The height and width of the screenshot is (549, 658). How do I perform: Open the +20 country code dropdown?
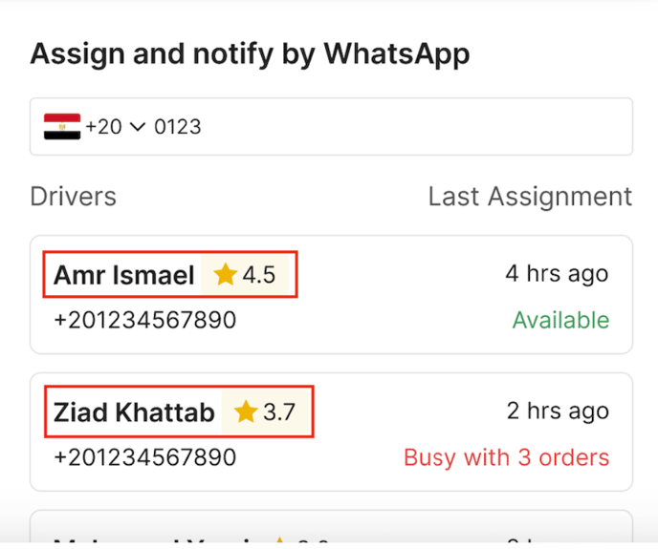(137, 126)
